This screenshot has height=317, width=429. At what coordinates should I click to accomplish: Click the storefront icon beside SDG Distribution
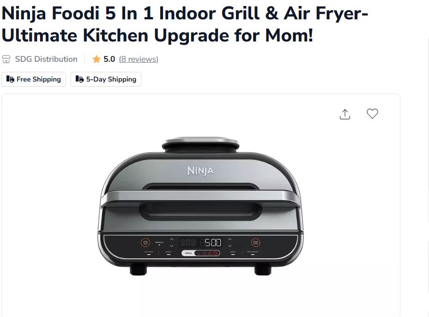6,59
